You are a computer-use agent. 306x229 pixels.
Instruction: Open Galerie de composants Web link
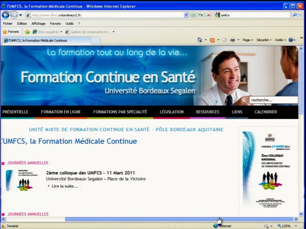88,32
